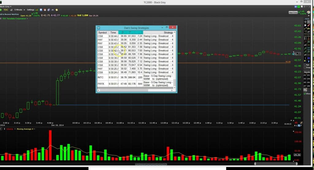Open layout board #2
This screenshot has height=170, width=314.
(x=308, y=75)
